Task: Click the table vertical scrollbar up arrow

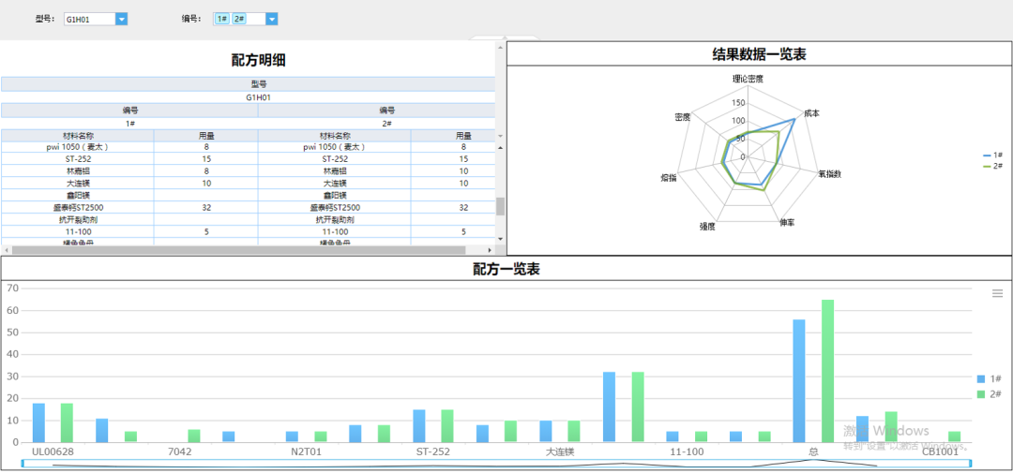Action: tap(500, 147)
